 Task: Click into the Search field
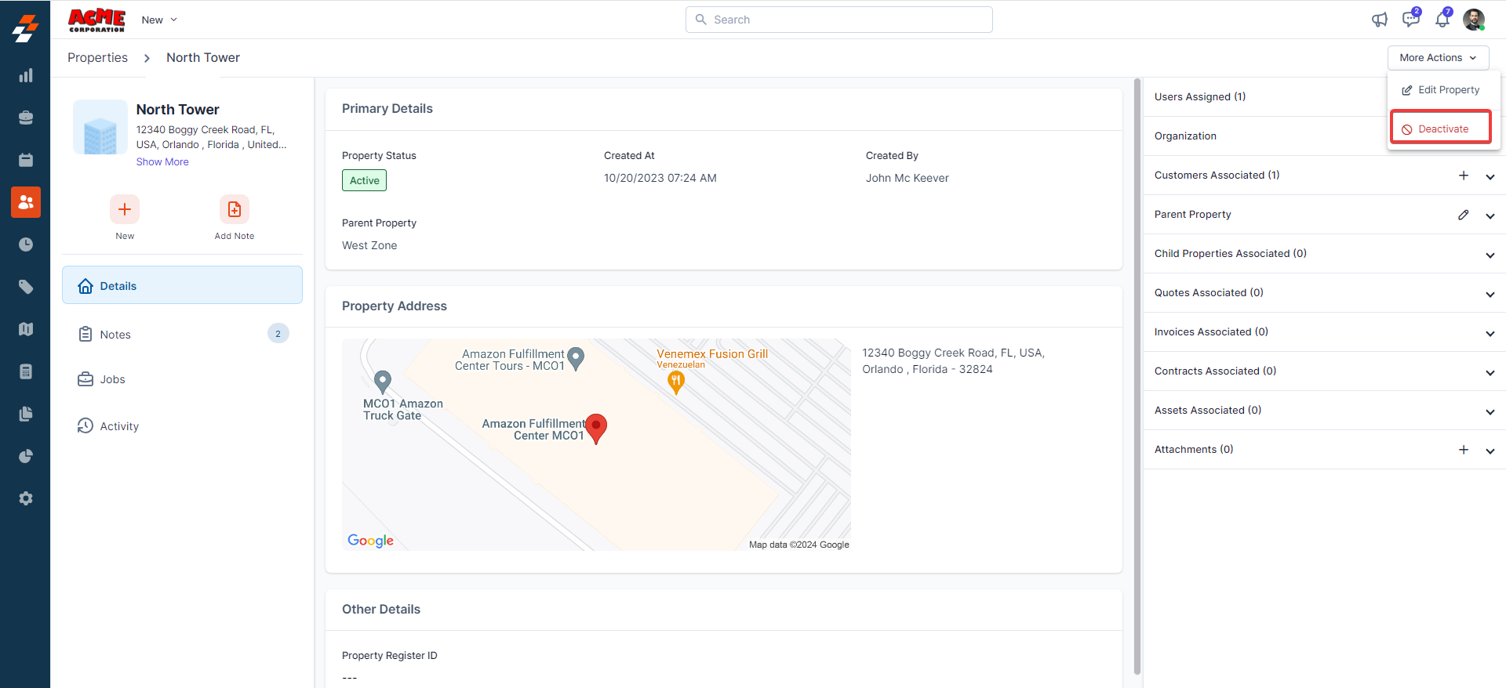click(839, 20)
